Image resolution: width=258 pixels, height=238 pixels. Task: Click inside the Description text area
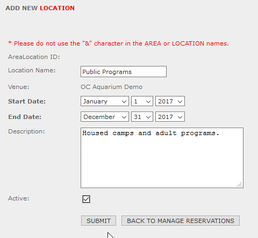click(x=162, y=158)
